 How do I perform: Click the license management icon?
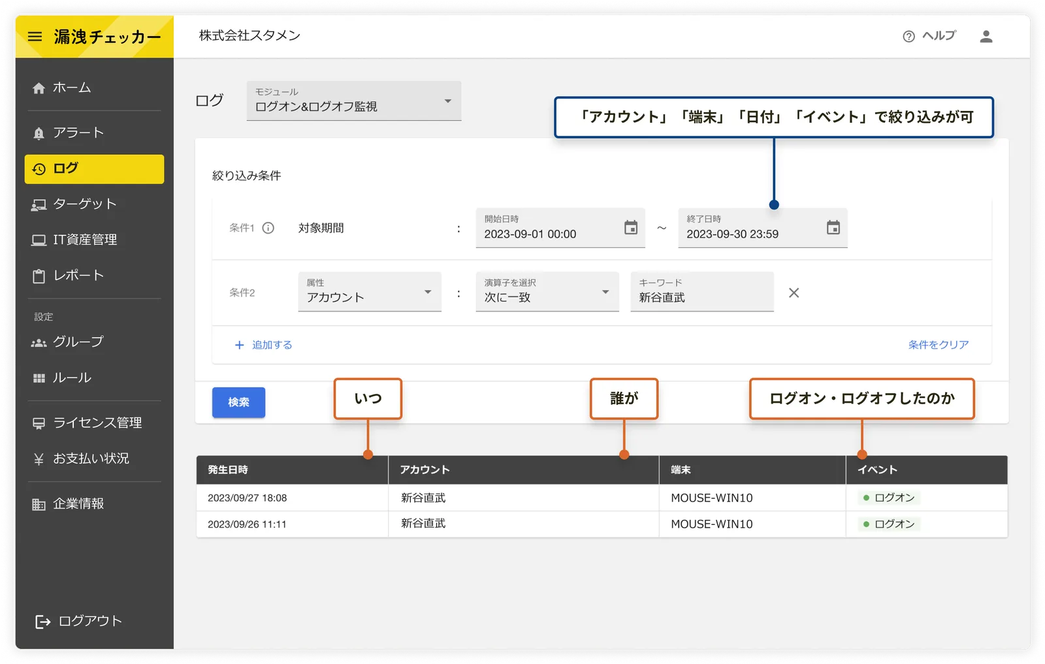point(39,423)
